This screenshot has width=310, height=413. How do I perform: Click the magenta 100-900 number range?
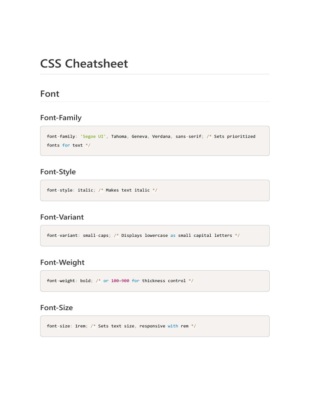point(120,281)
